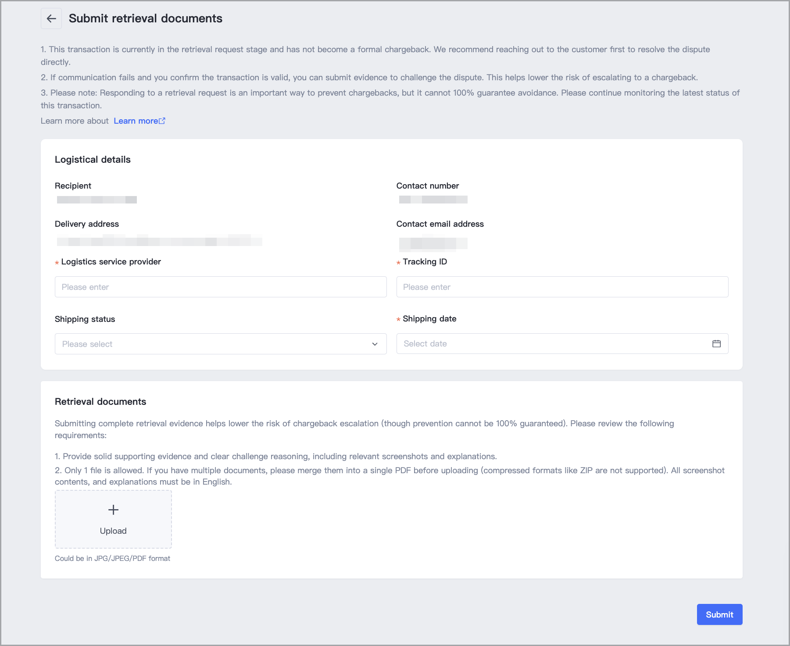Image resolution: width=790 pixels, height=646 pixels.
Task: Click the 'Contact email address' label
Action: [440, 224]
